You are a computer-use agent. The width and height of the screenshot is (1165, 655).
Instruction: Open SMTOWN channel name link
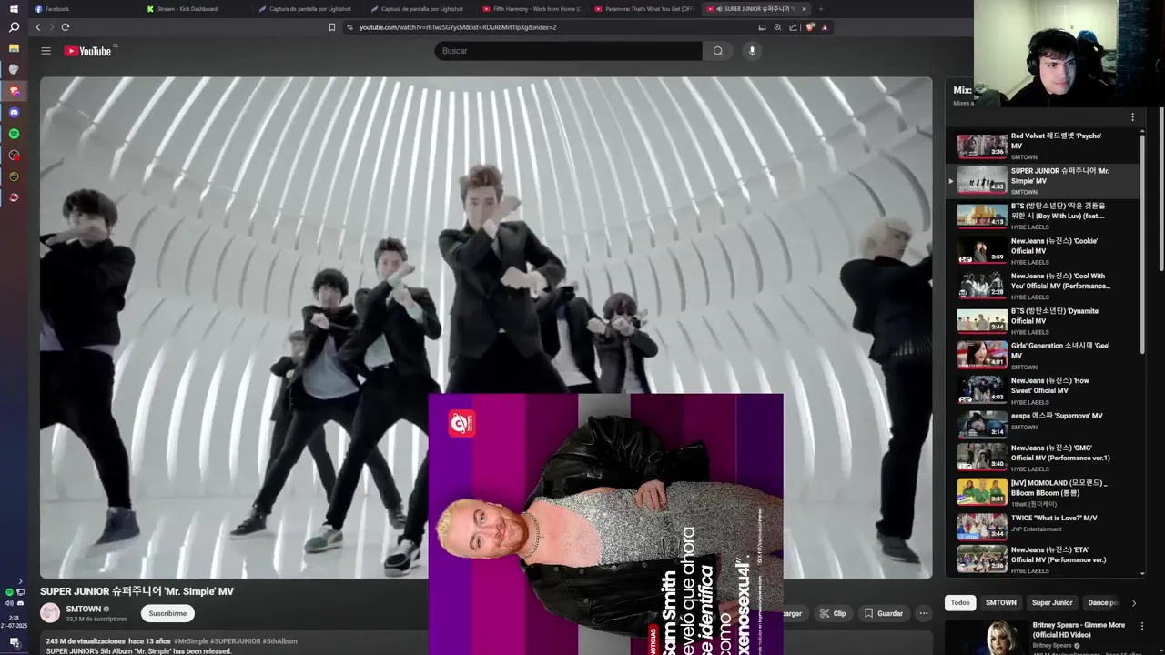[83, 609]
